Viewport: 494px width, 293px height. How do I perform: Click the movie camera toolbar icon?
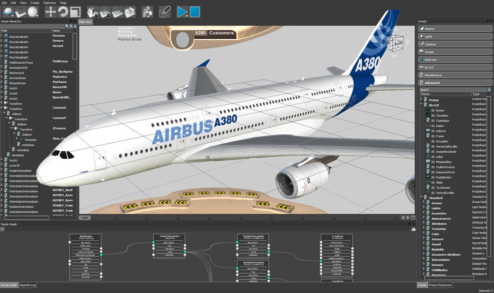click(147, 12)
